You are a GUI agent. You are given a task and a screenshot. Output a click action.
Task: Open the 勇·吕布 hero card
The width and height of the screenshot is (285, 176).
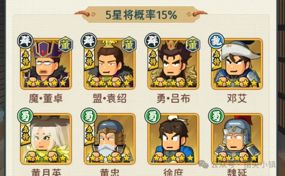(173, 64)
